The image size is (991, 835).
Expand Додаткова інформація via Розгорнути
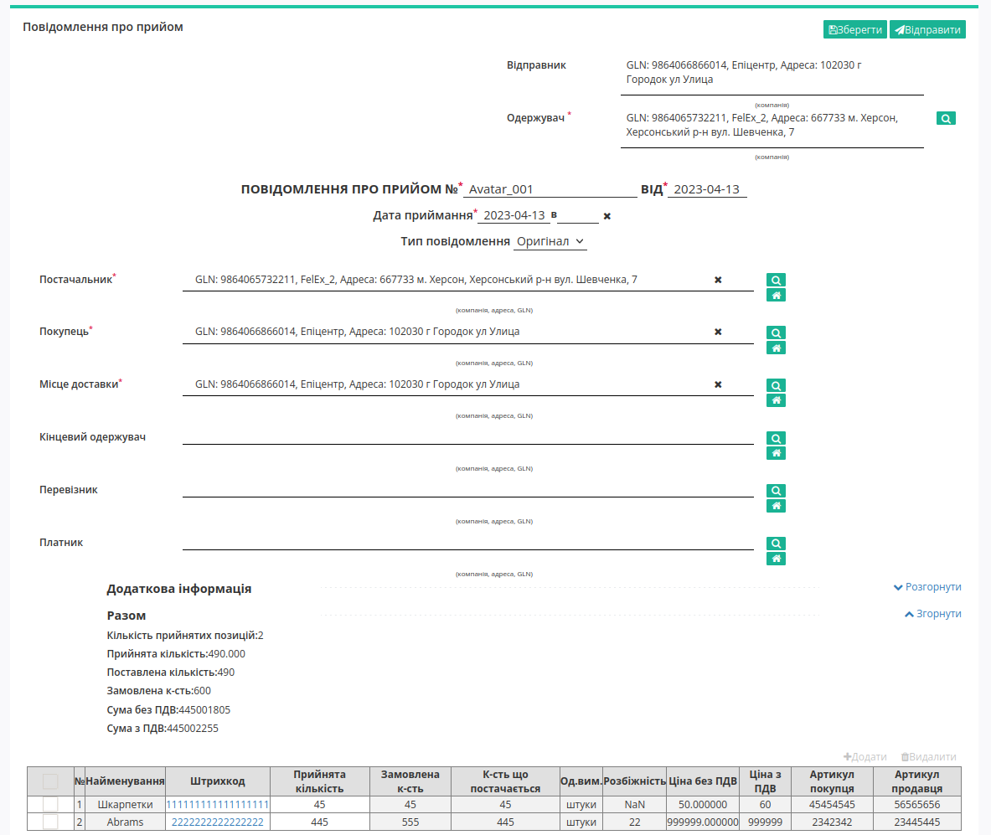point(927,587)
